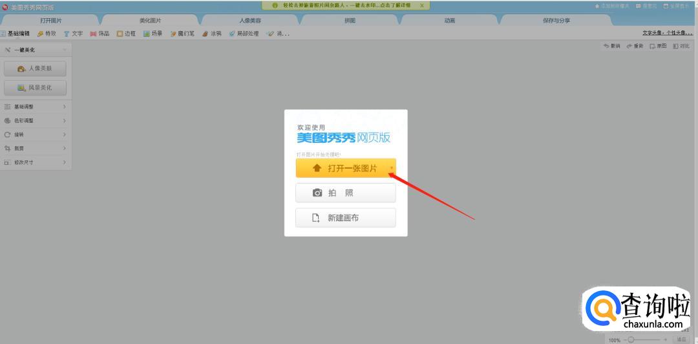Click the zoom out minus icon
This screenshot has width=698, height=344.
[x=625, y=340]
